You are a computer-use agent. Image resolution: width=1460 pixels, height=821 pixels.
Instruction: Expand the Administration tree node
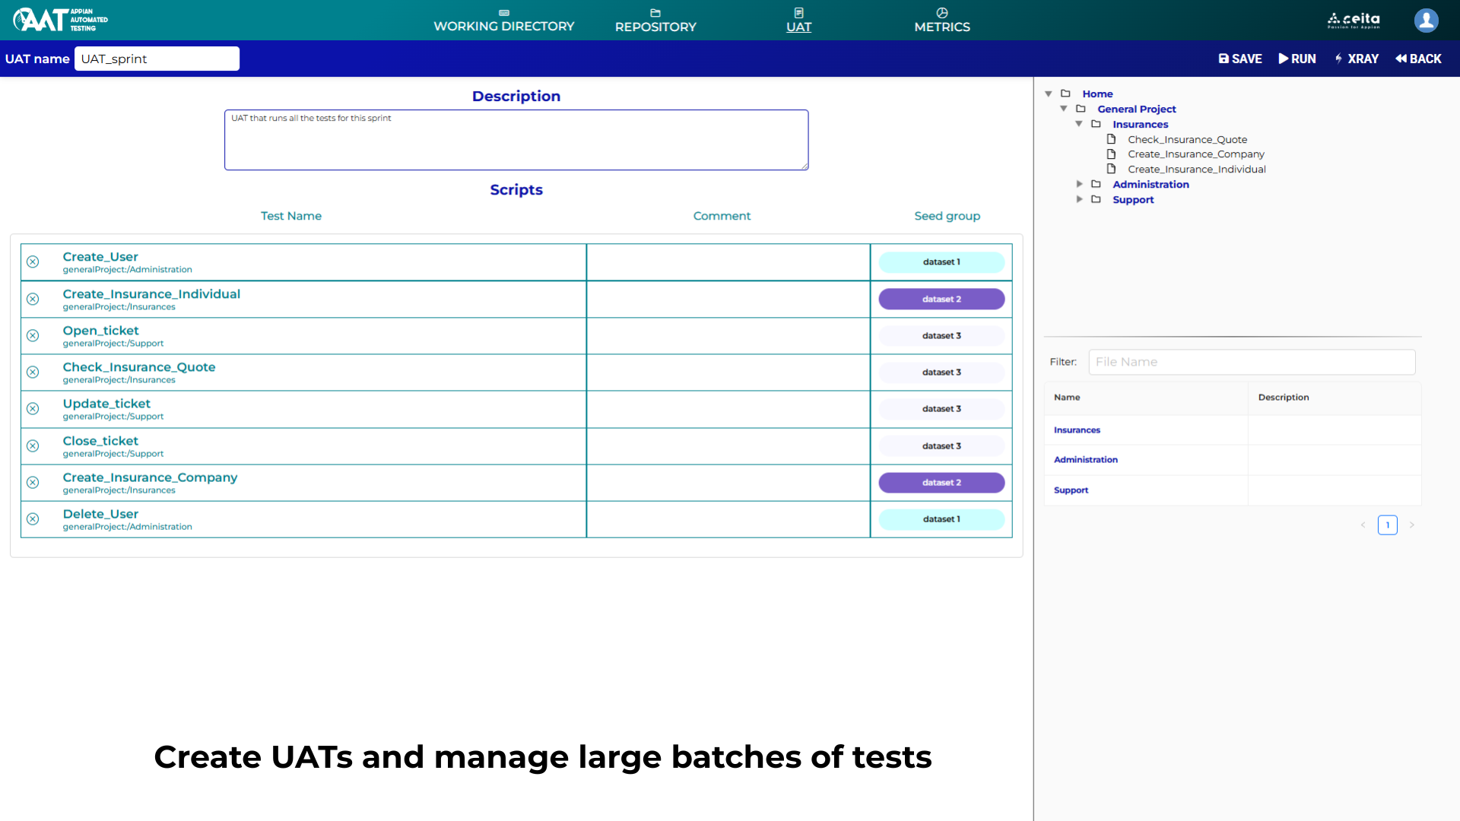click(x=1079, y=184)
